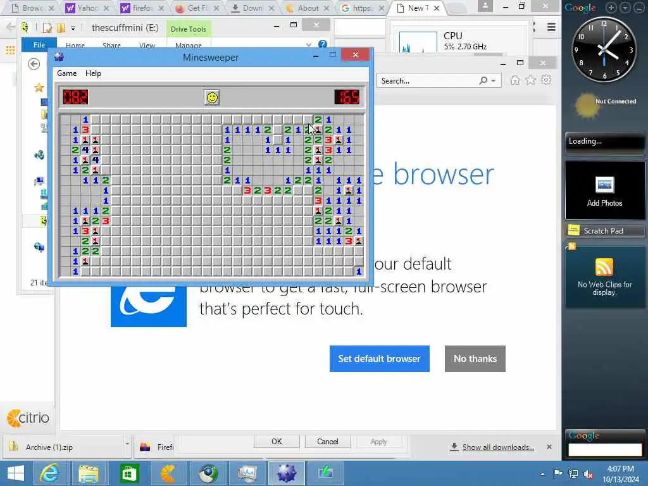Click the Minesweeper smiley face reset button
The image size is (648, 486).
point(212,97)
